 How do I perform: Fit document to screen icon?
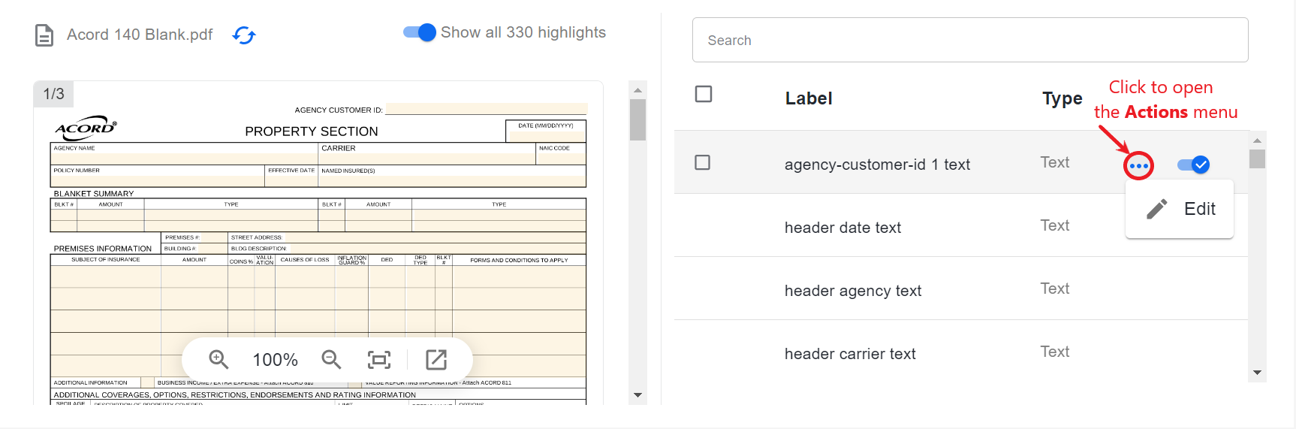click(379, 360)
